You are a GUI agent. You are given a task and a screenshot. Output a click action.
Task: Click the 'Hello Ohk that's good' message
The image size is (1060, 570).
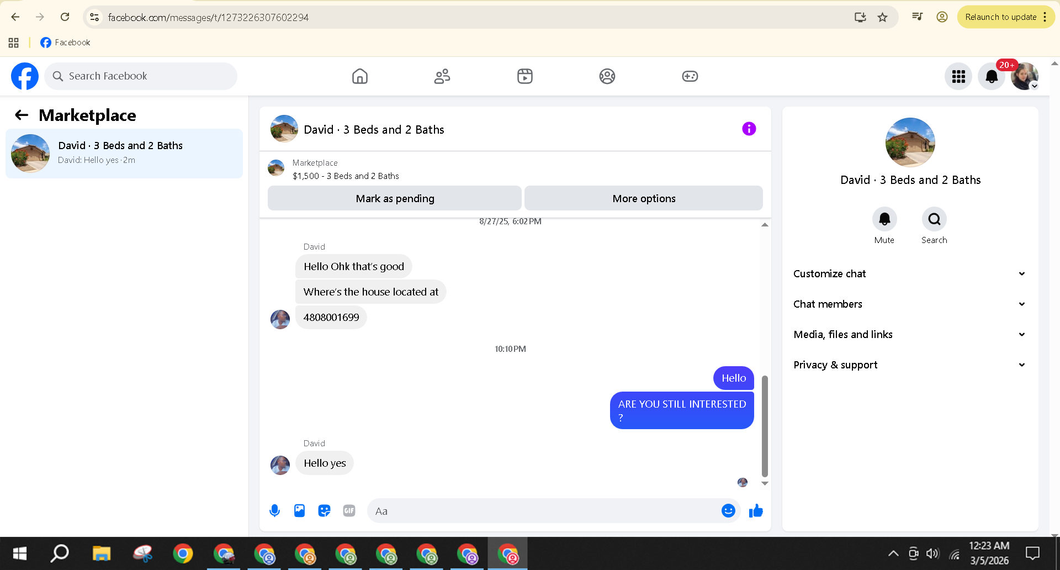pyautogui.click(x=354, y=266)
